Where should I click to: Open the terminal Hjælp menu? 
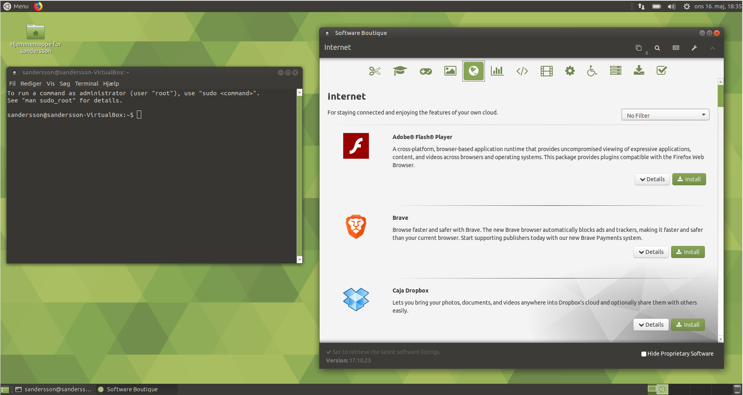[x=111, y=84]
